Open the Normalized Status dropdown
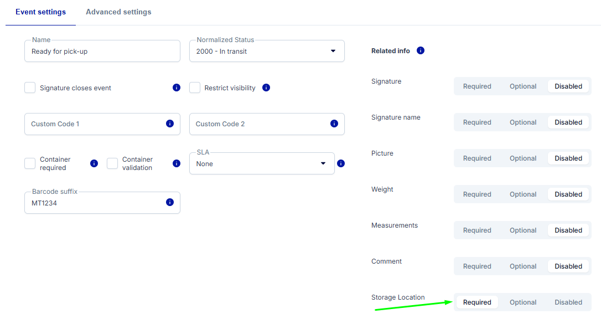Image resolution: width=601 pixels, height=319 pixels. point(267,51)
